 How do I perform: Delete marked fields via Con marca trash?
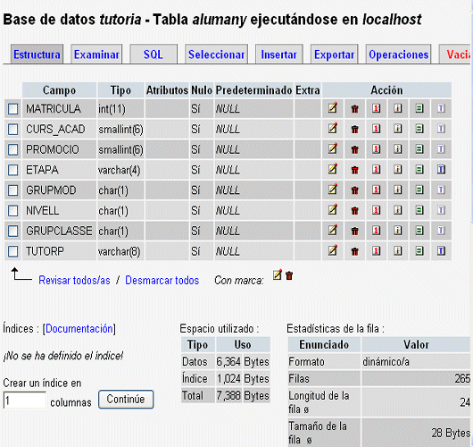[x=289, y=275]
